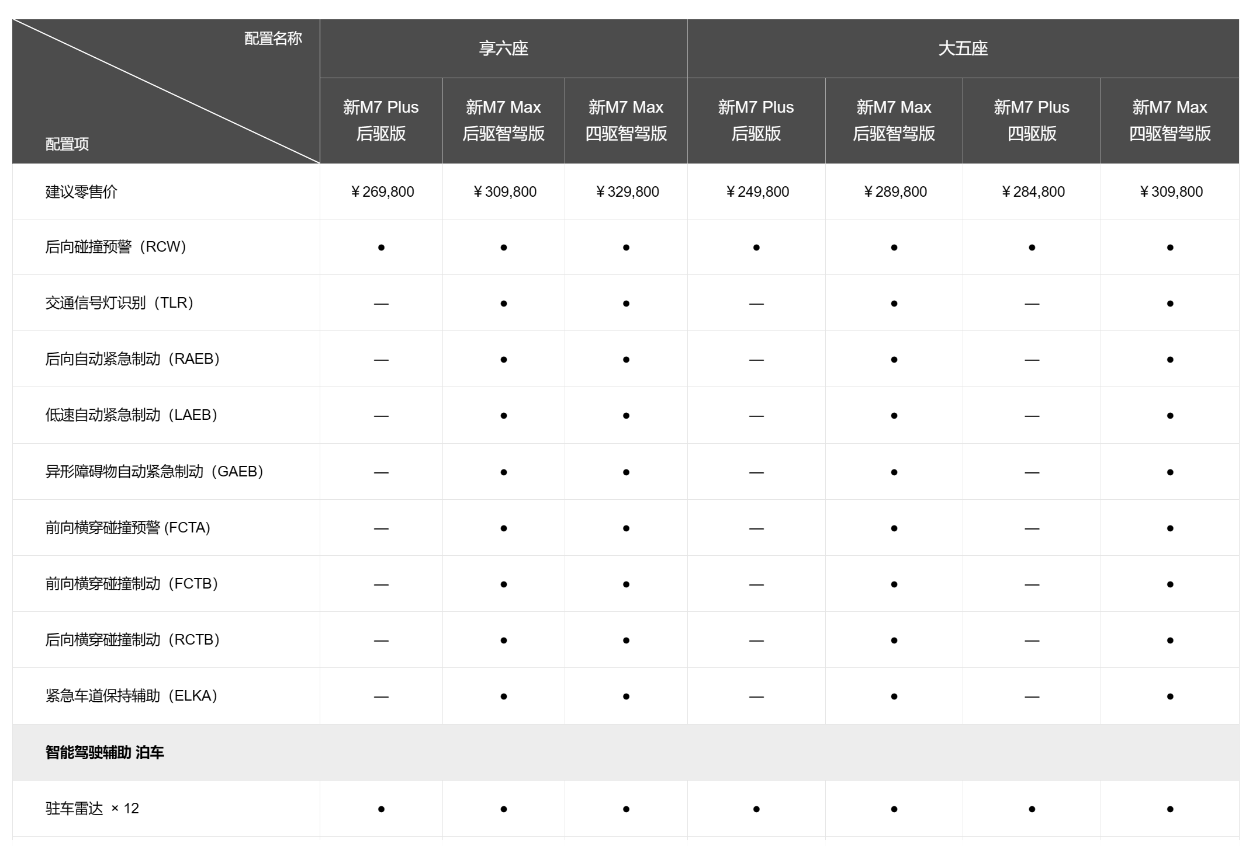Click the ¥269,800 price cell
The width and height of the screenshot is (1256, 846).
tap(382, 192)
